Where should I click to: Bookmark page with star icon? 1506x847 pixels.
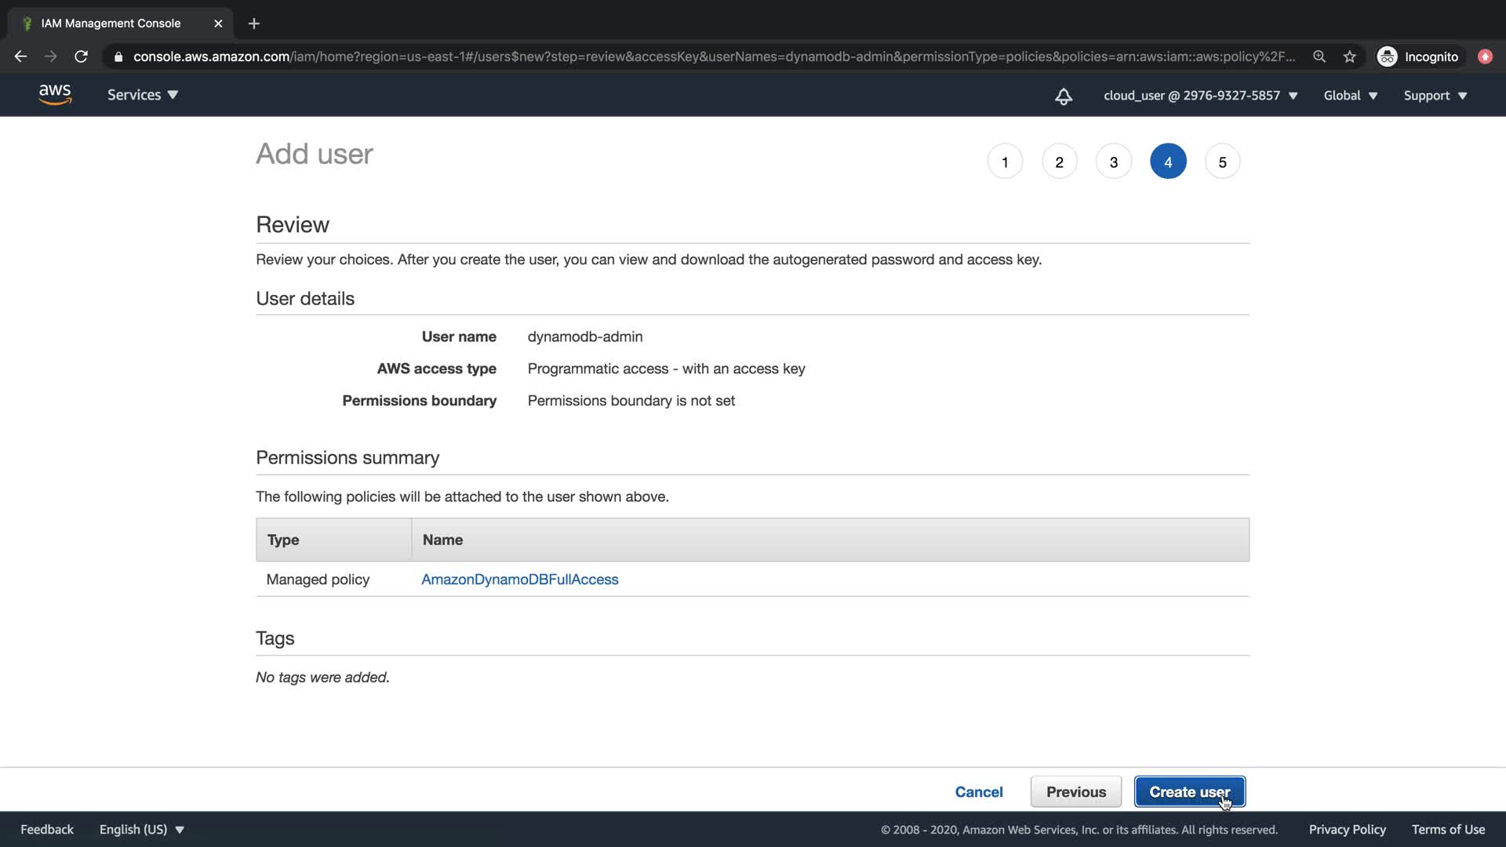click(x=1349, y=56)
